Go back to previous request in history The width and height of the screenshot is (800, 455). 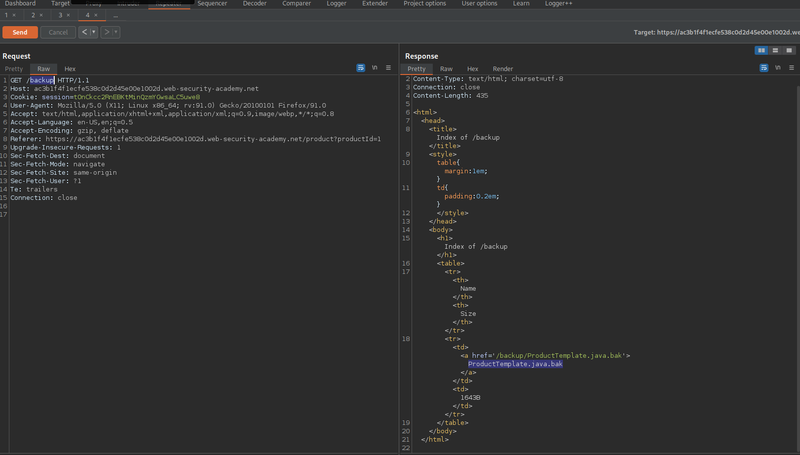click(x=84, y=32)
